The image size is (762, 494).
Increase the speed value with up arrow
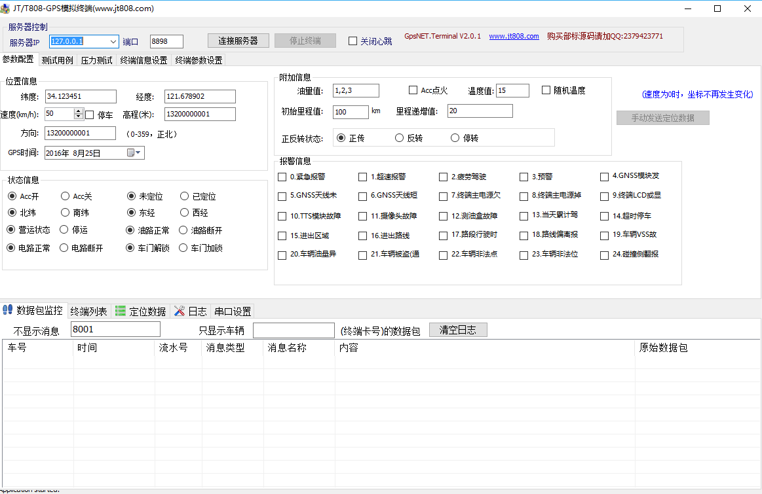point(79,112)
